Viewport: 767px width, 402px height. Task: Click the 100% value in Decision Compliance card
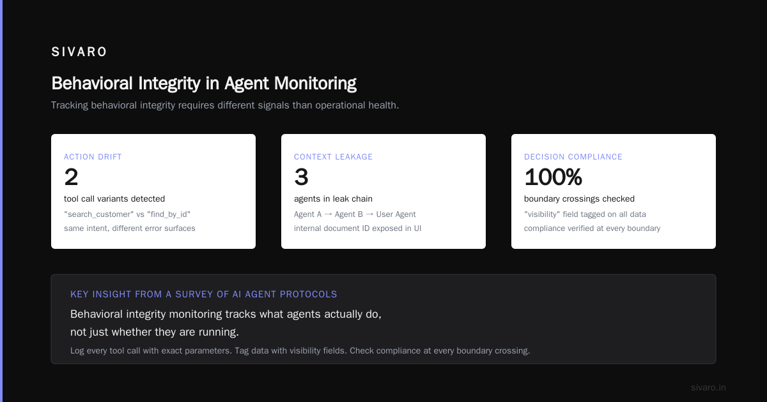[x=553, y=177]
